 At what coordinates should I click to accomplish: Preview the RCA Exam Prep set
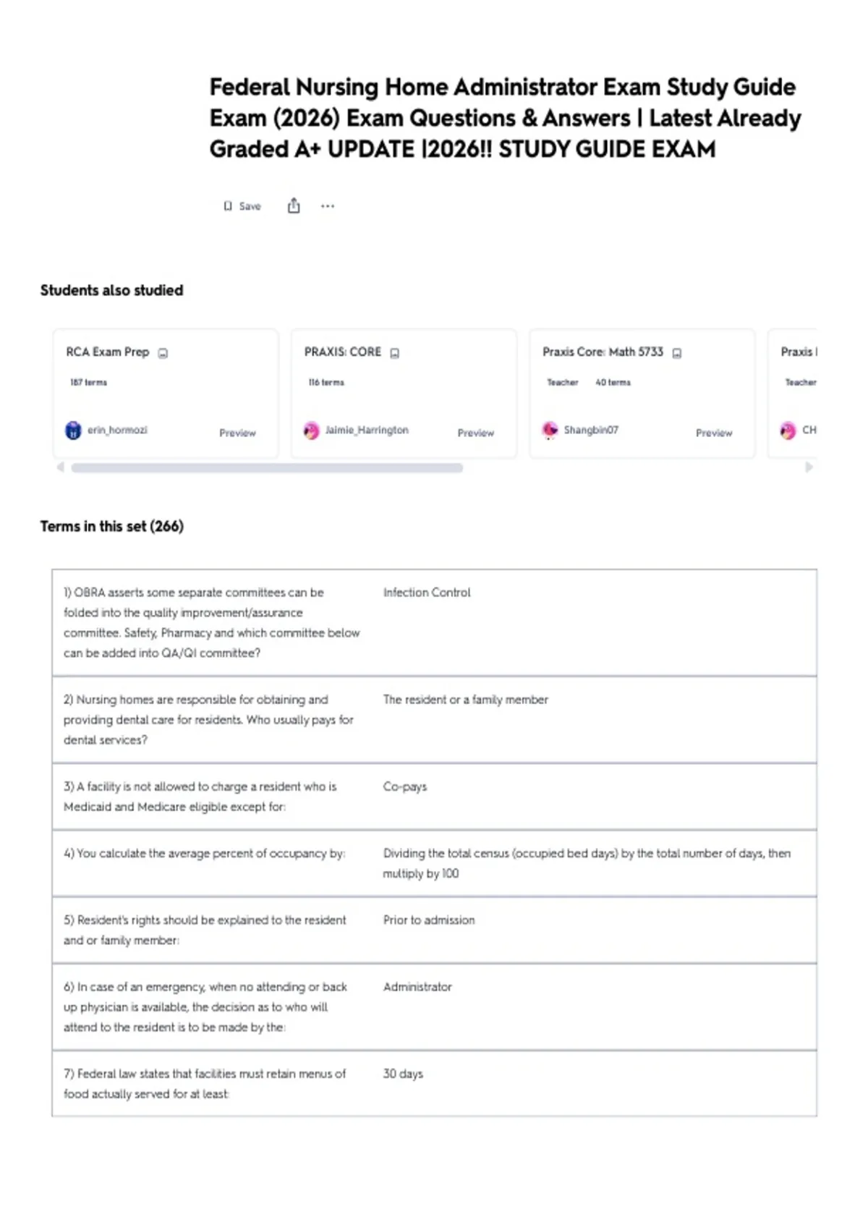click(237, 433)
